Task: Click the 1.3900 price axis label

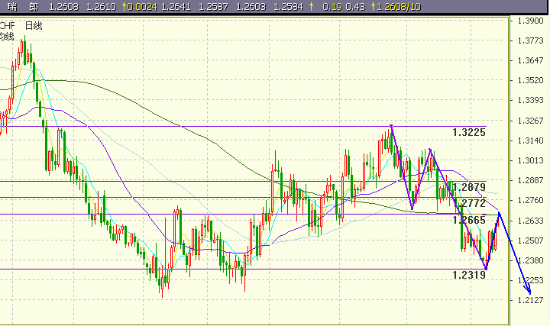Action: 530,21
